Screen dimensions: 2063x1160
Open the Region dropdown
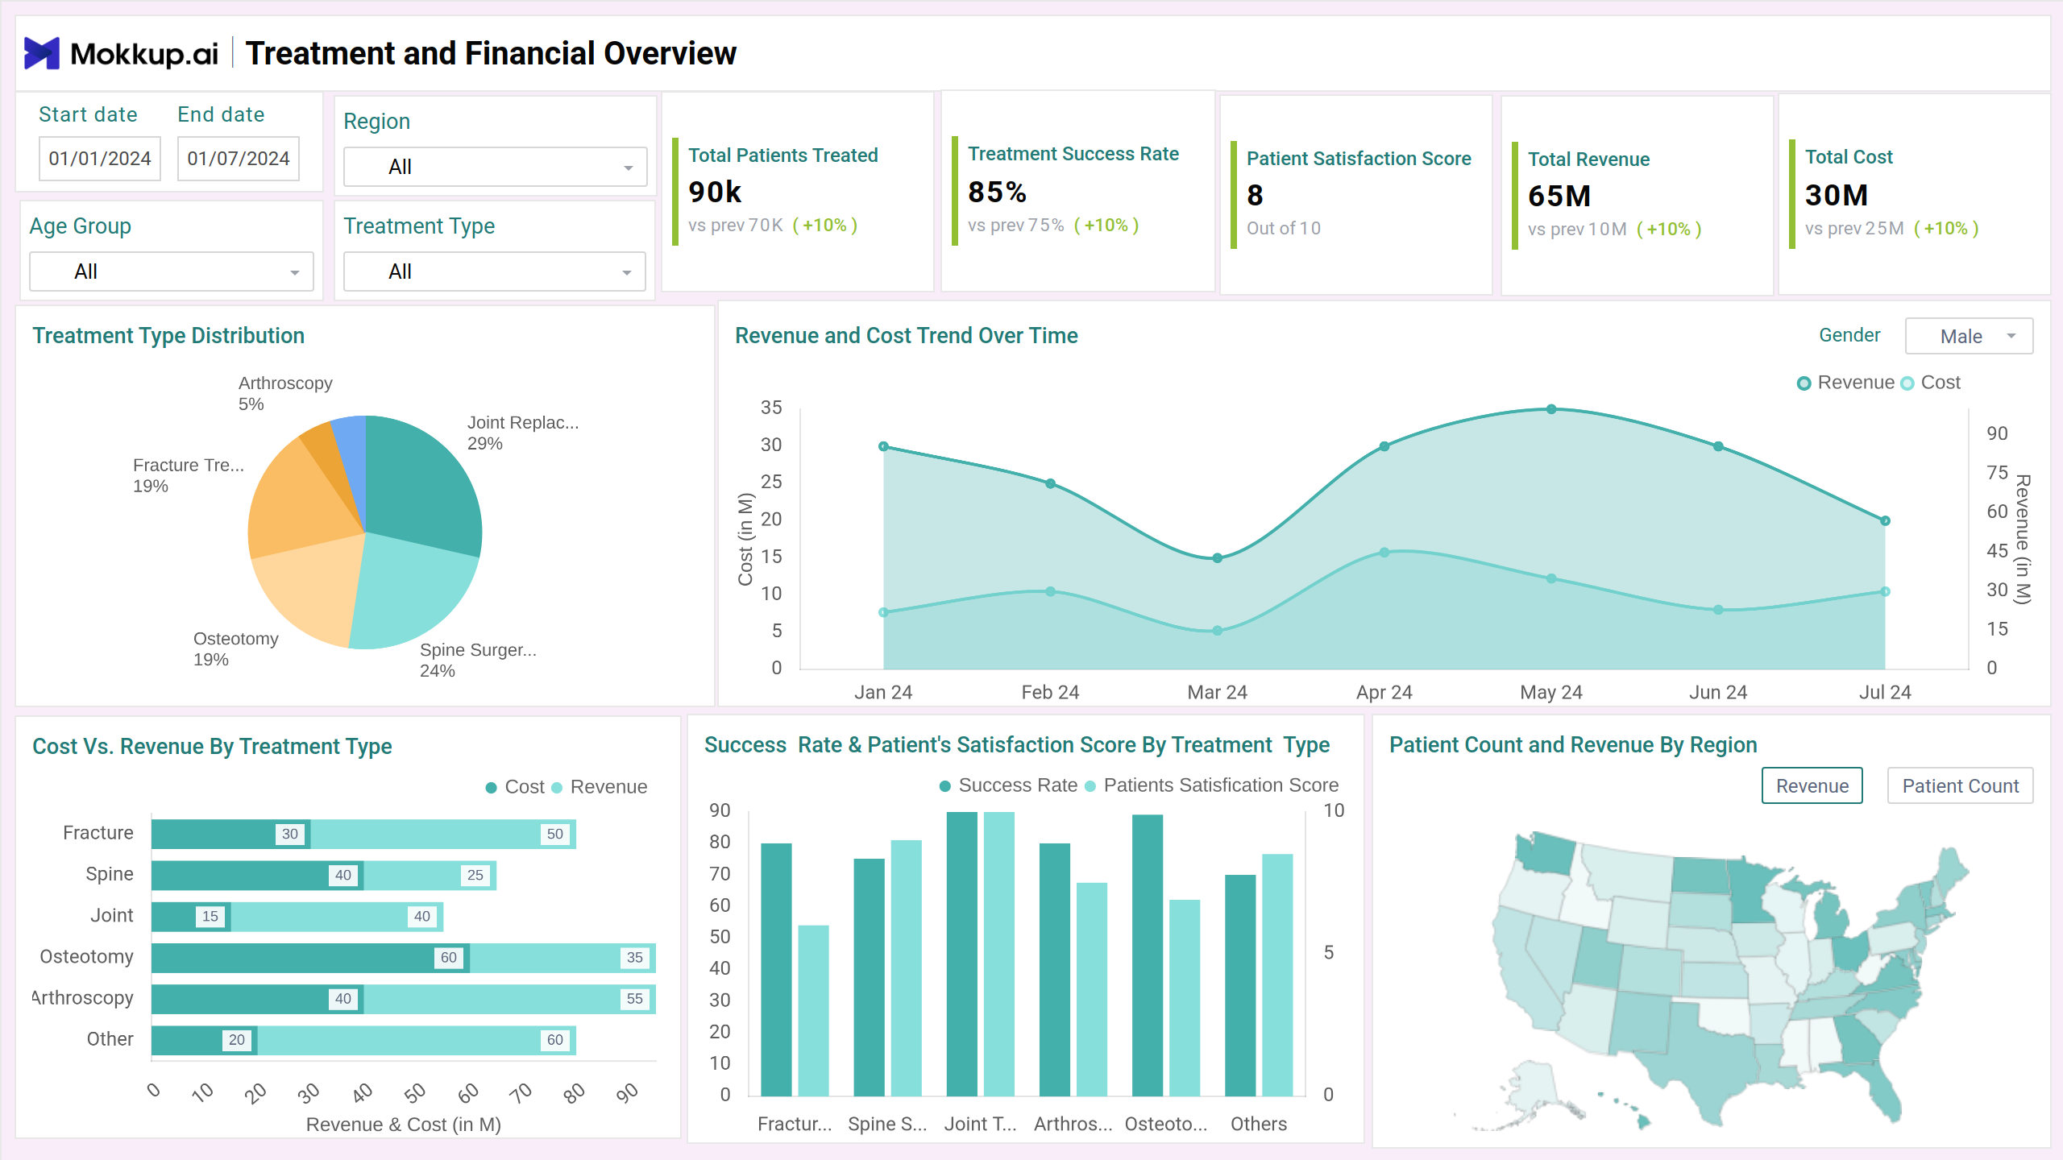pyautogui.click(x=495, y=167)
